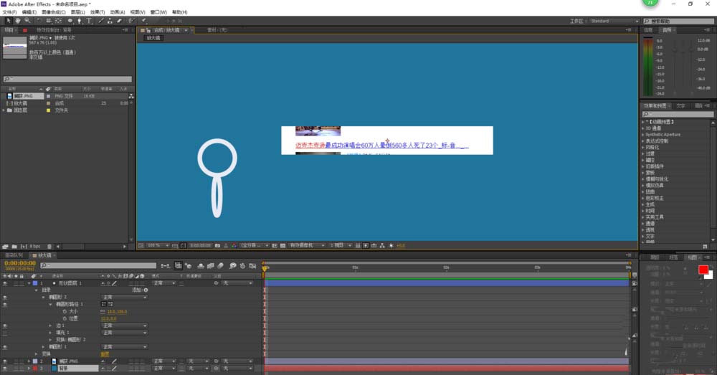This screenshot has height=375, width=717.
Task: Click the 添加 add shape button
Action: (140, 290)
